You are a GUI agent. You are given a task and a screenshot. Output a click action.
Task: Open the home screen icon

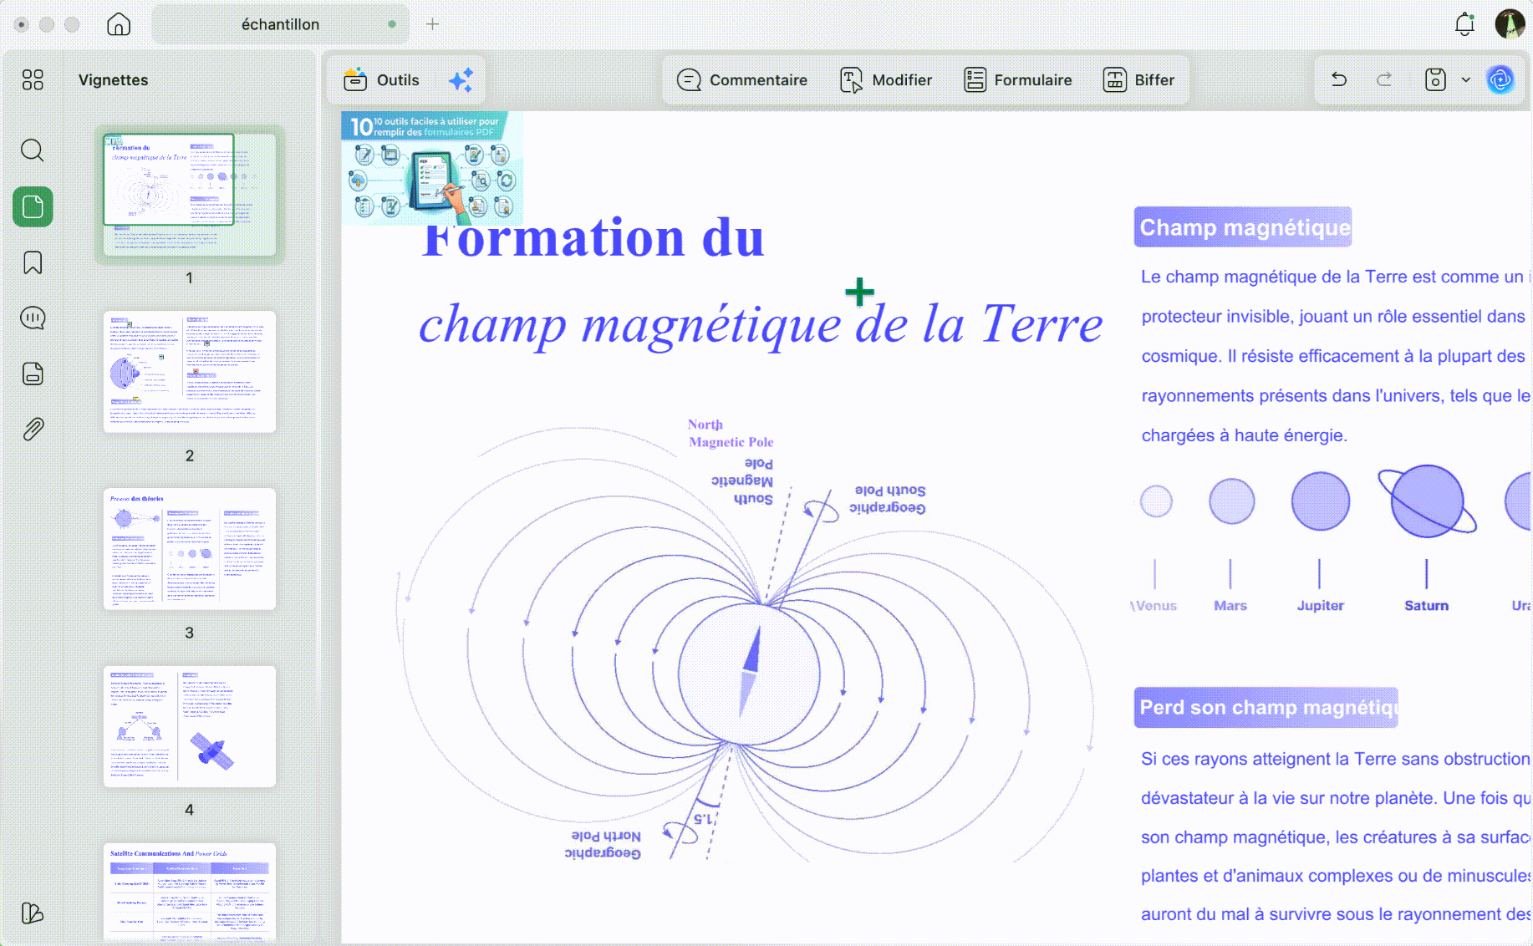(x=119, y=24)
